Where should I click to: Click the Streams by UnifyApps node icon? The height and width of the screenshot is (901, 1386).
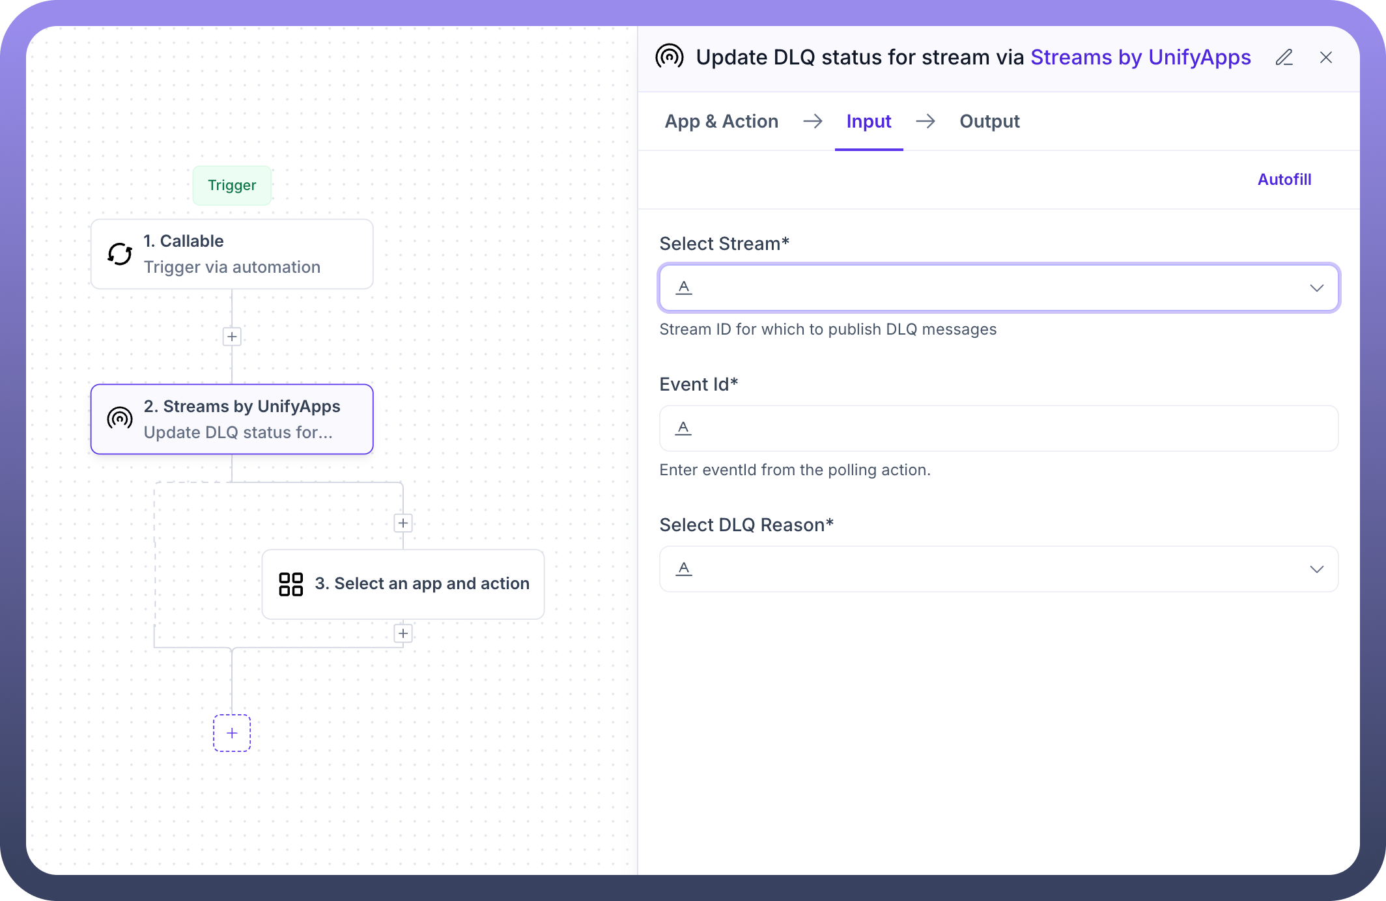[120, 419]
